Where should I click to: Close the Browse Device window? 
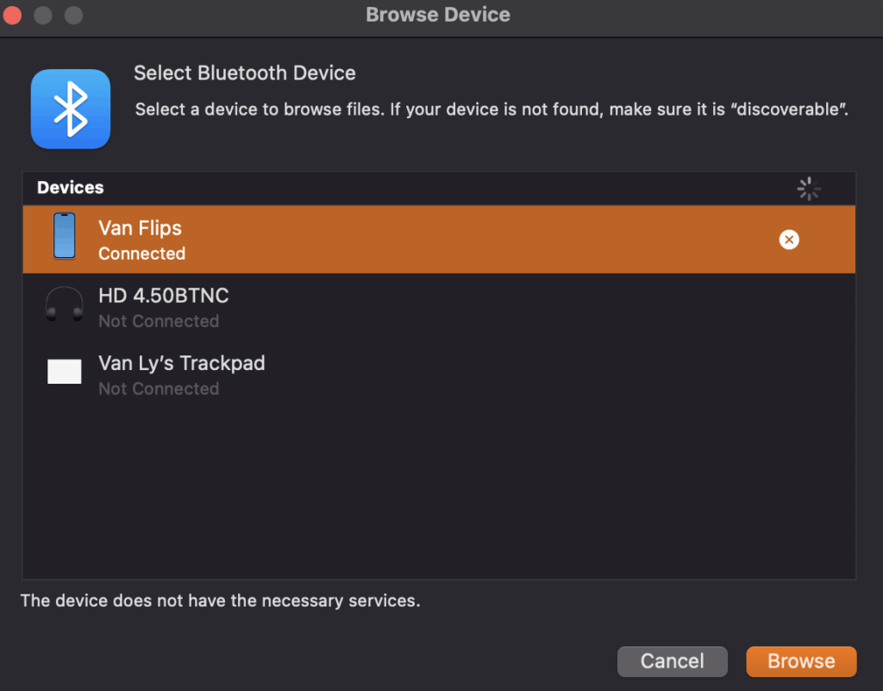pos(12,16)
